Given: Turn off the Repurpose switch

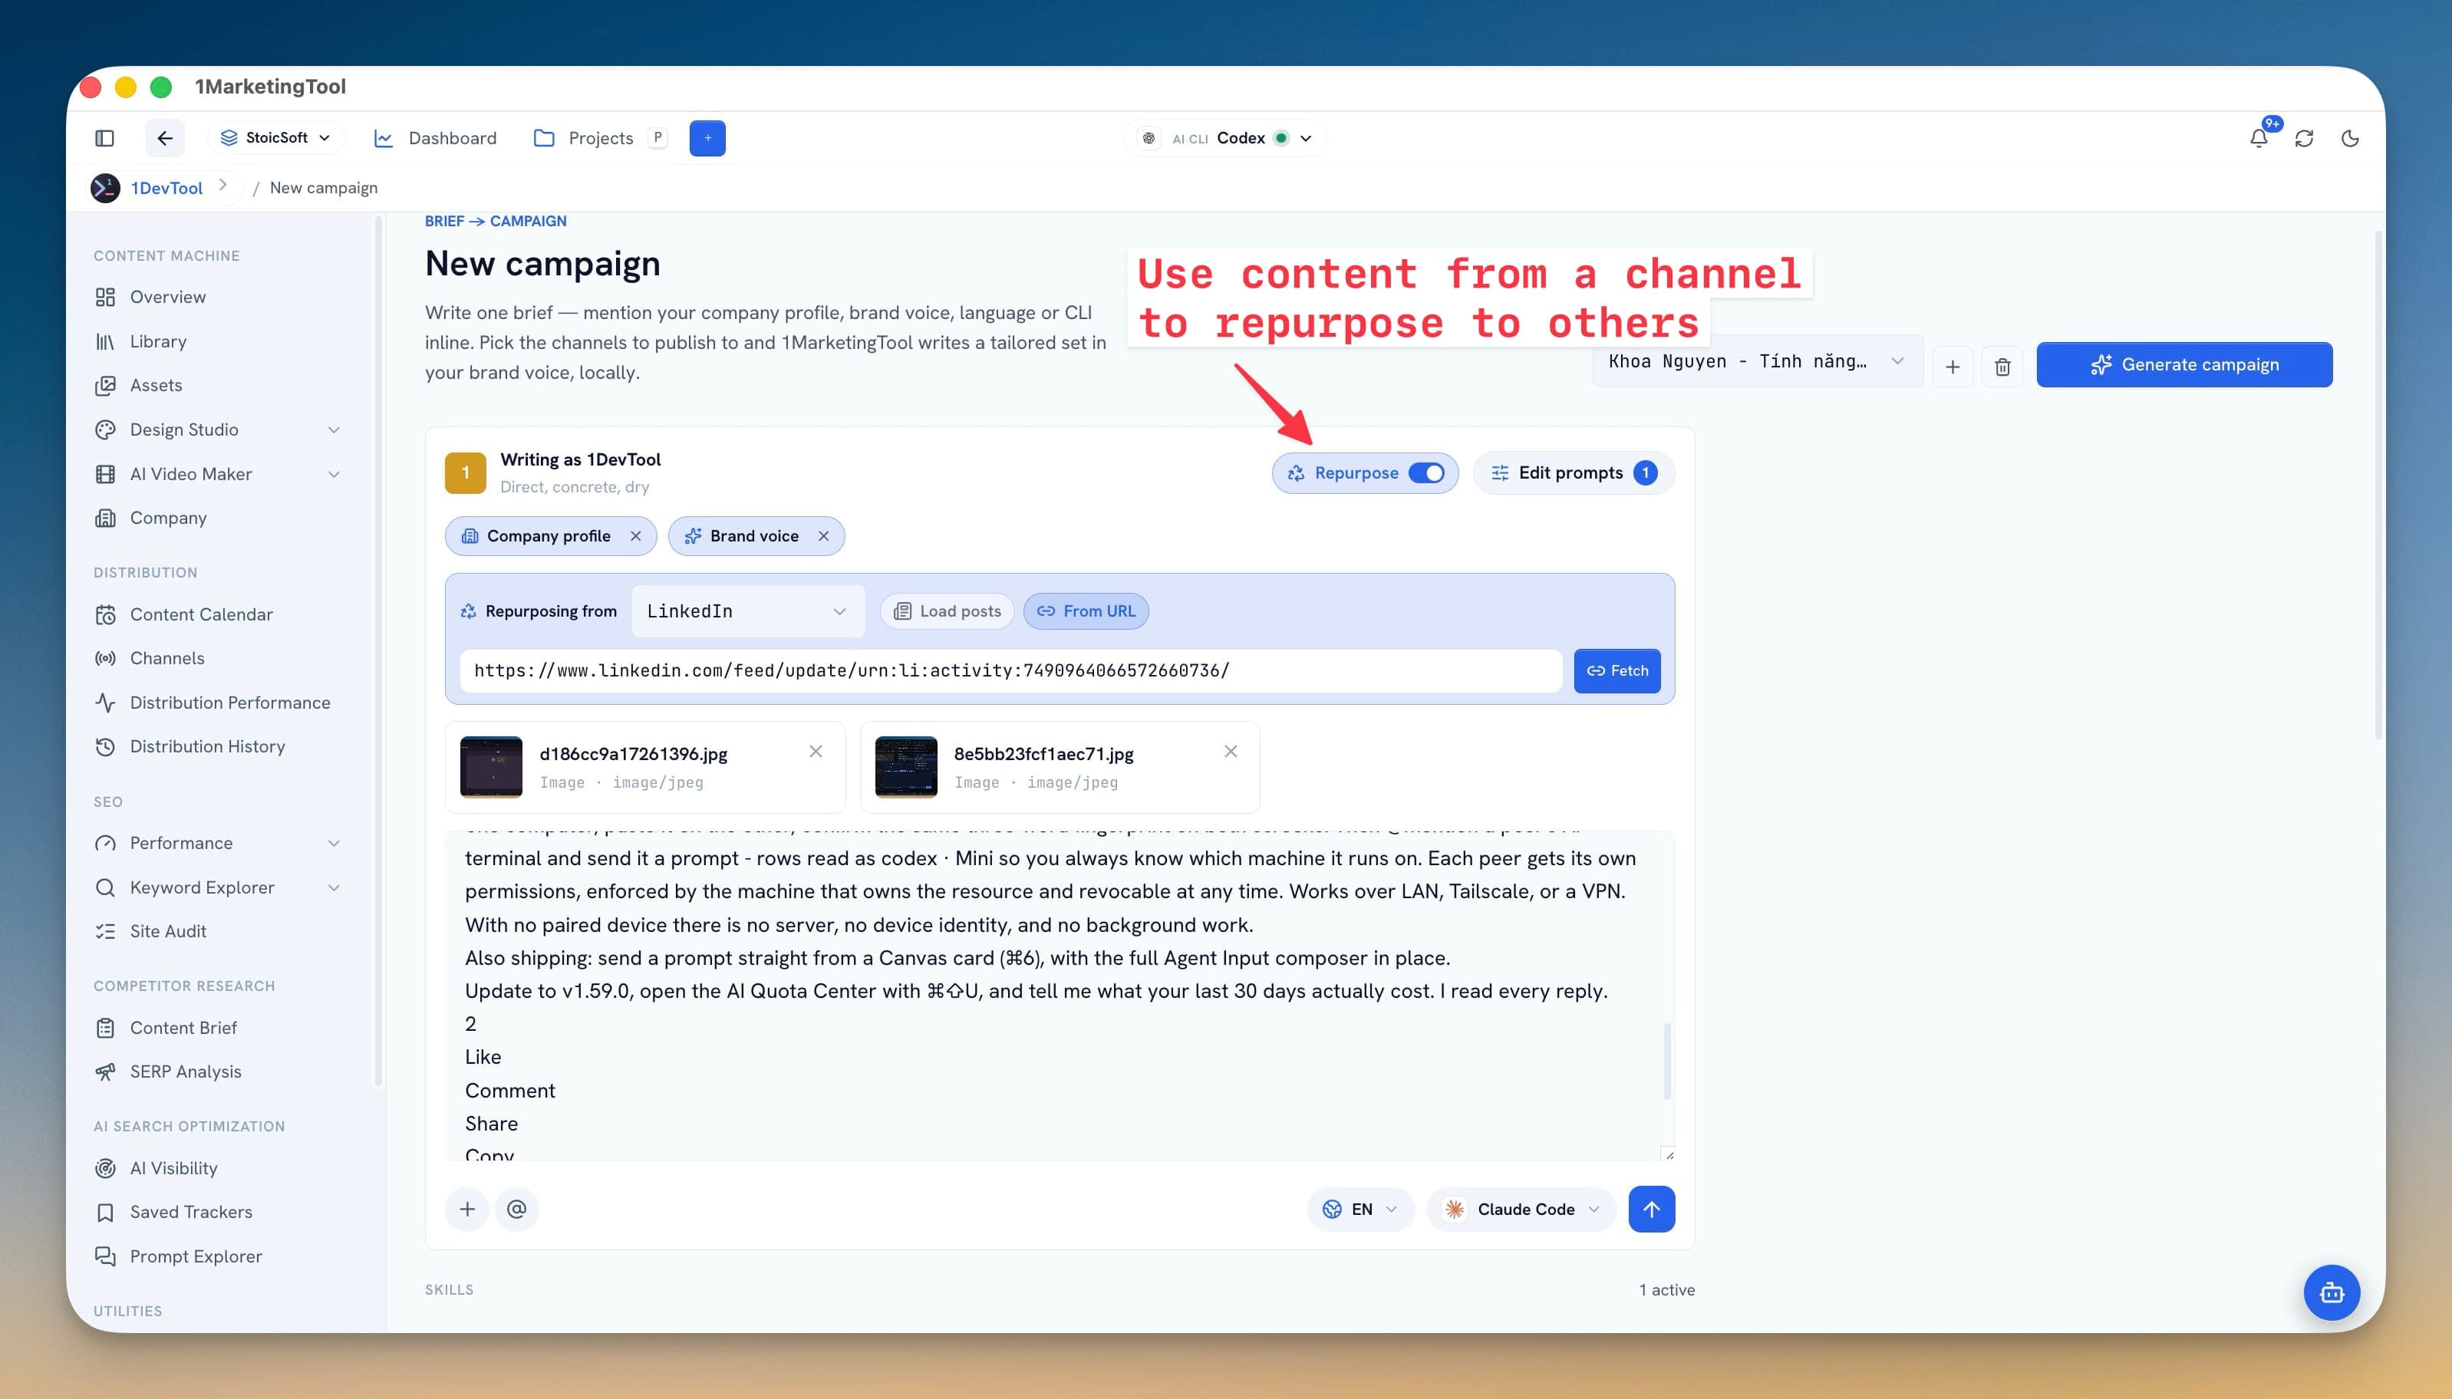Looking at the screenshot, I should click(x=1425, y=472).
